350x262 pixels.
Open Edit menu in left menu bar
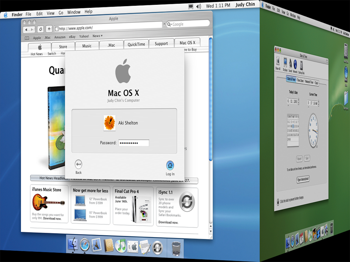(39, 14)
